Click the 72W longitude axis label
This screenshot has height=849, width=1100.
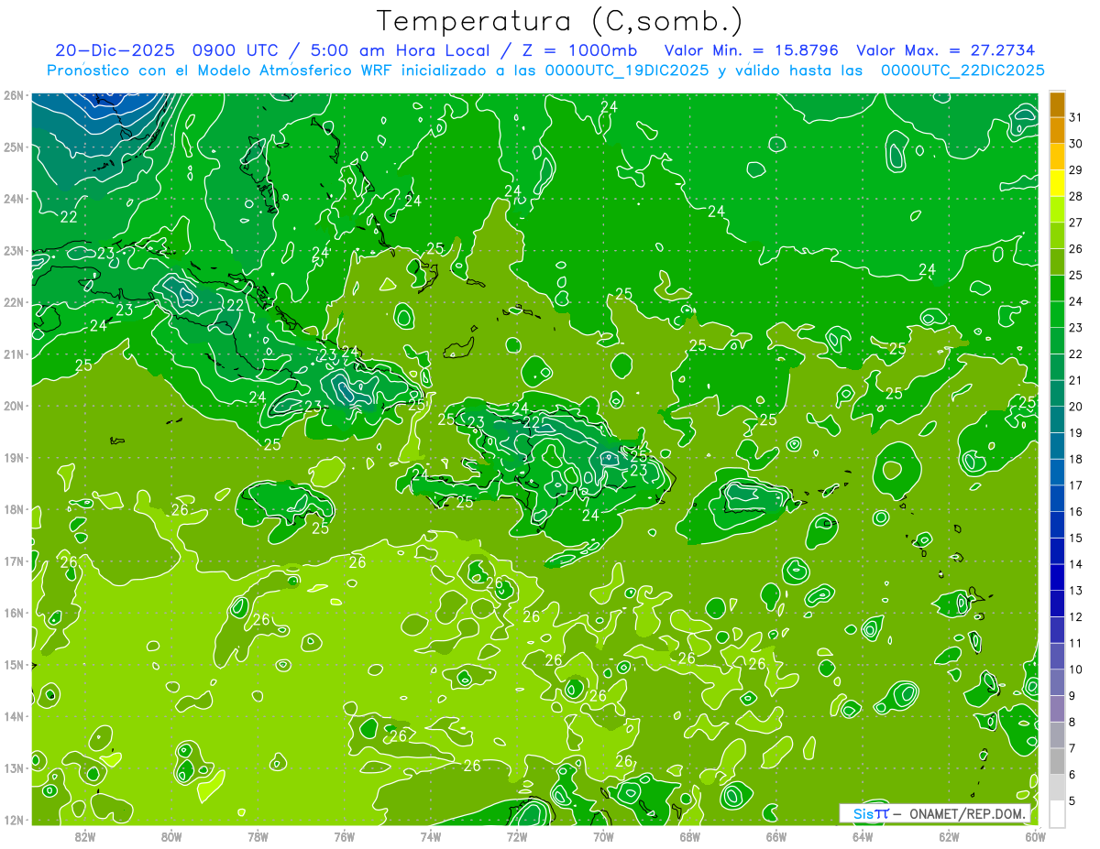click(x=516, y=836)
